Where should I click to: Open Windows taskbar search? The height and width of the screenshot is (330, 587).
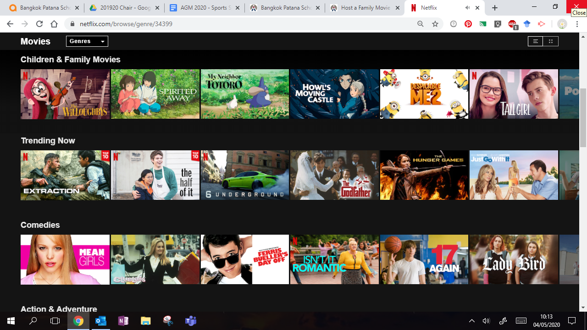click(33, 321)
